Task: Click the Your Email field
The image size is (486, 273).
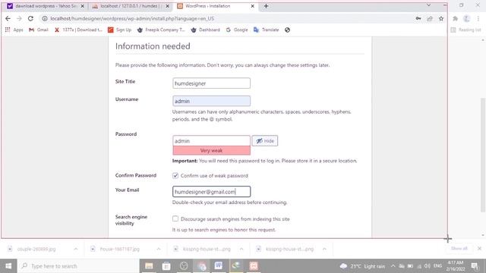Action: tap(211, 192)
